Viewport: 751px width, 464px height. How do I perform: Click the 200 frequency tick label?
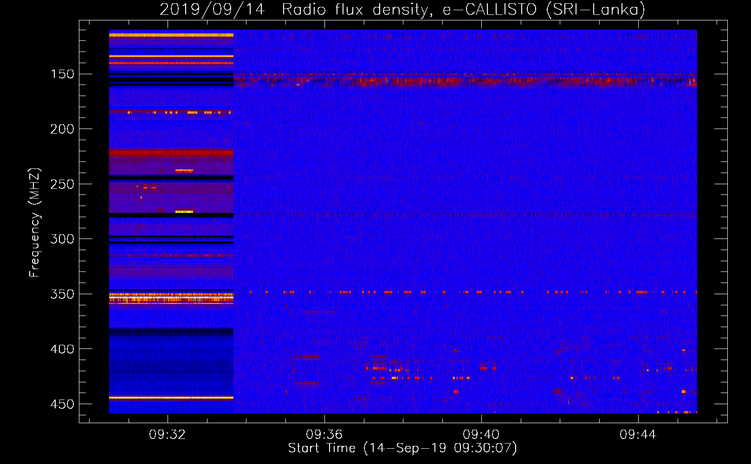tap(62, 129)
